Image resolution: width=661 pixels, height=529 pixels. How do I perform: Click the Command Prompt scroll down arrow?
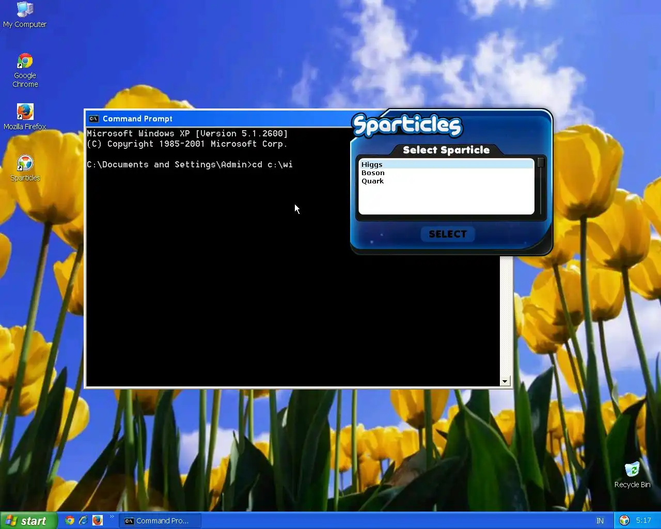505,381
